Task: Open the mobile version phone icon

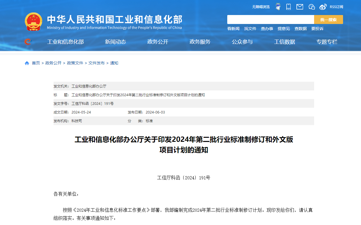Action: click(x=289, y=7)
